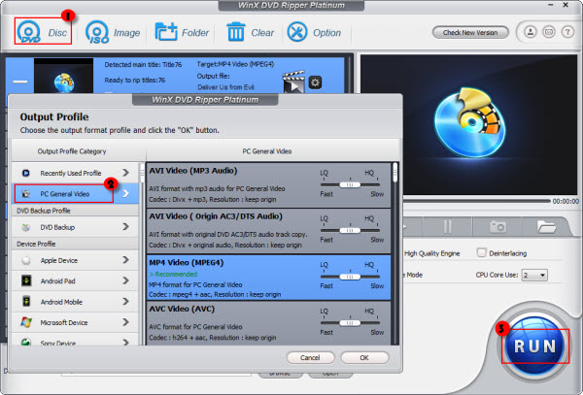Viewport: 583px width, 395px height.
Task: Click the RUN button
Action: [534, 346]
